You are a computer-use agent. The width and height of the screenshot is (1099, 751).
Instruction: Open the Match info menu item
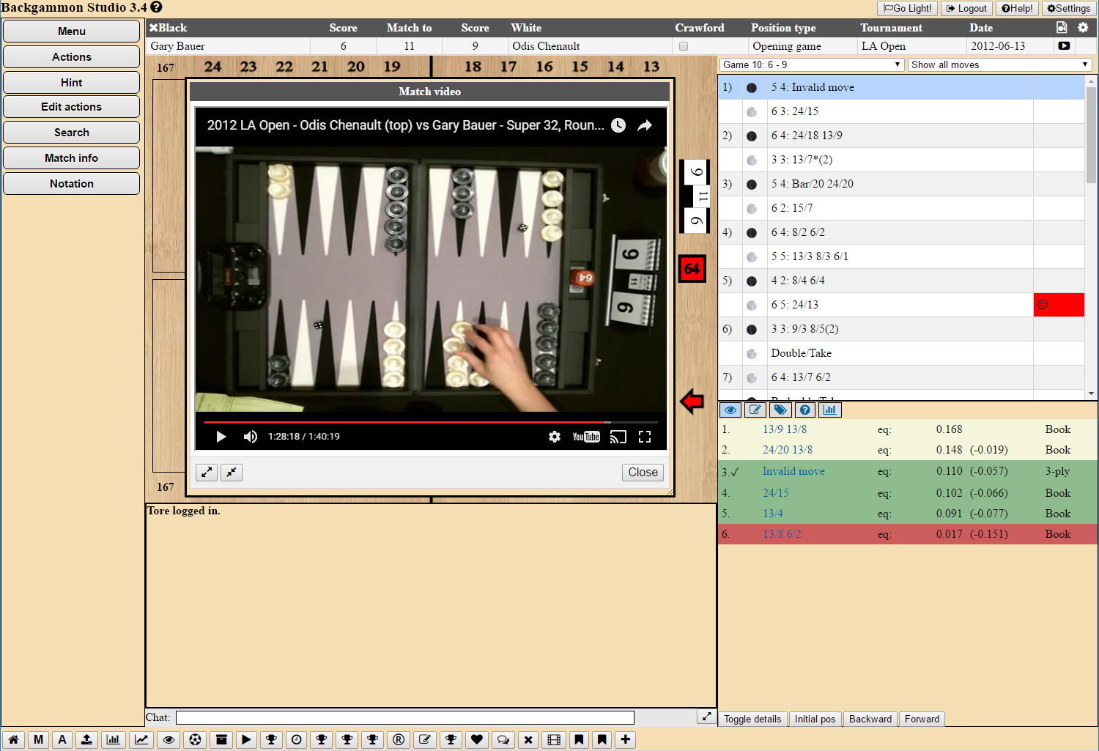[x=71, y=158]
